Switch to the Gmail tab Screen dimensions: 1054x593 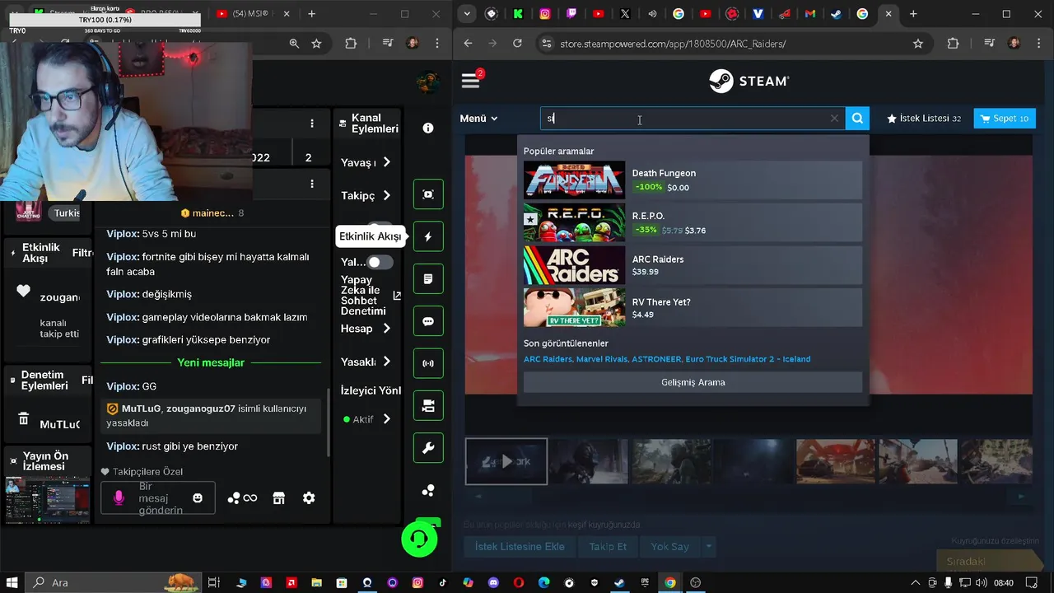[x=810, y=14]
